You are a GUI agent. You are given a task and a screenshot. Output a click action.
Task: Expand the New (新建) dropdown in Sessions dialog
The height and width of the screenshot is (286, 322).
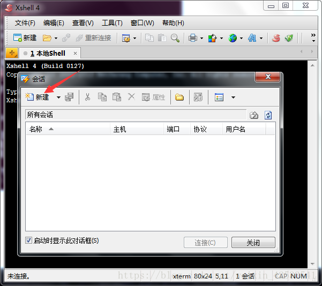(x=58, y=97)
